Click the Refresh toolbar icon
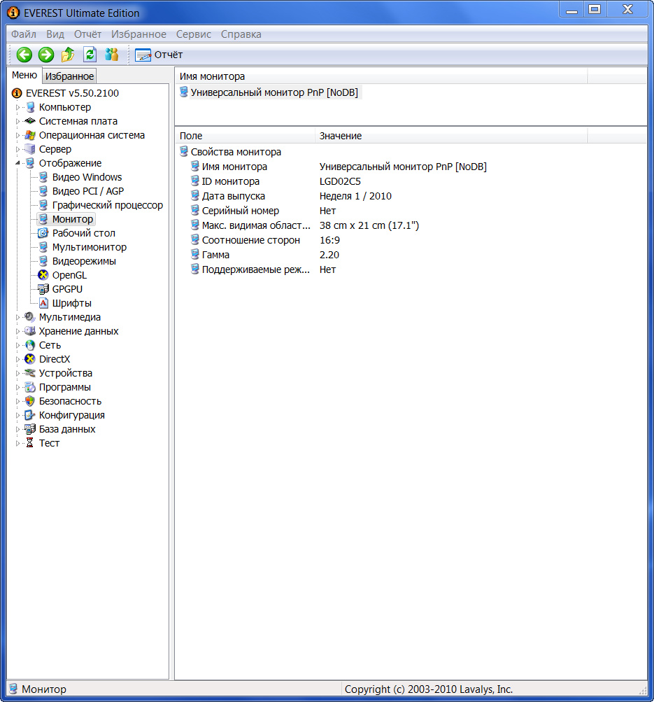Screen dimensions: 654x702 pos(90,55)
